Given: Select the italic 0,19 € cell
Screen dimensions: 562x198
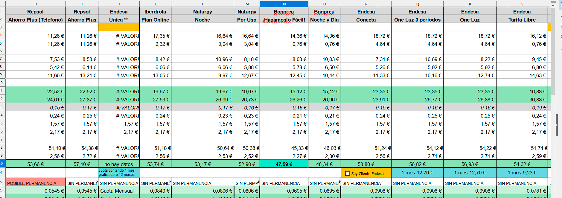Looking at the screenshot, I should pos(522,108).
